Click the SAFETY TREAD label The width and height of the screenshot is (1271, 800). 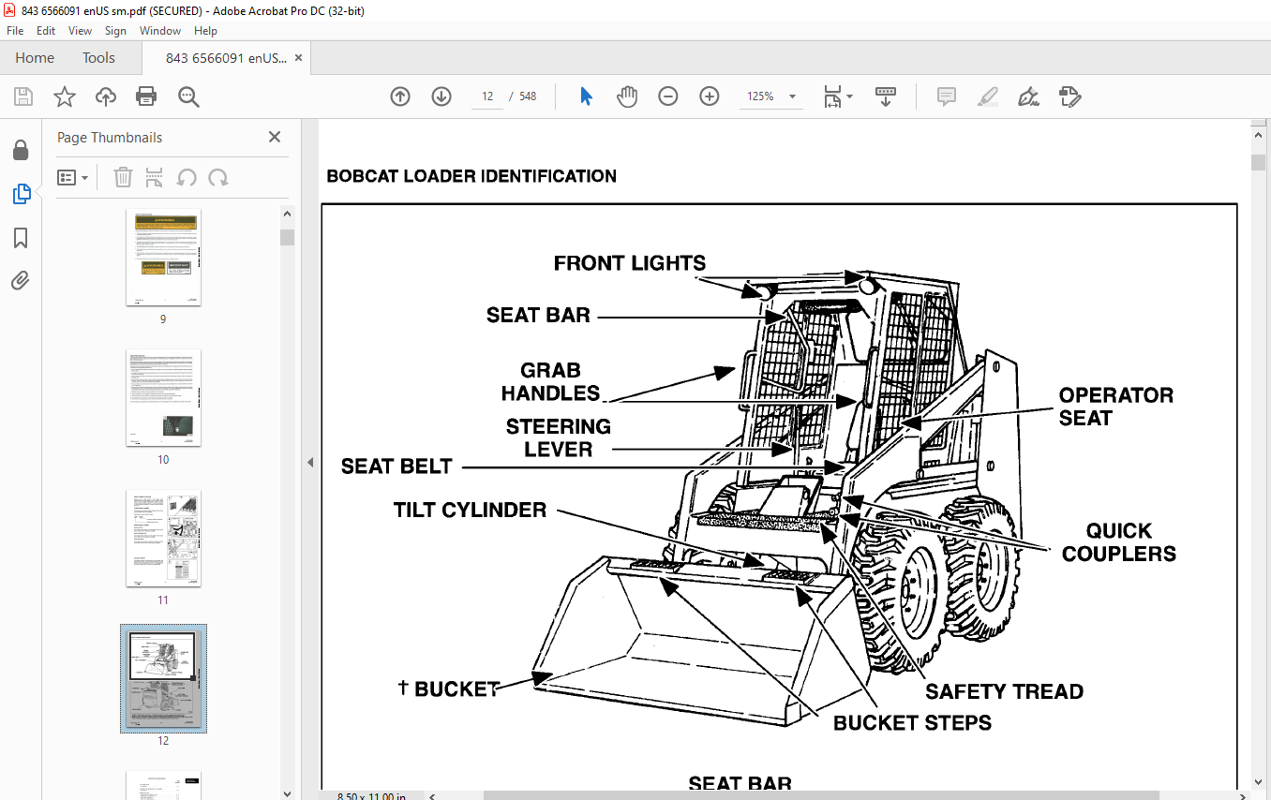click(x=1004, y=691)
